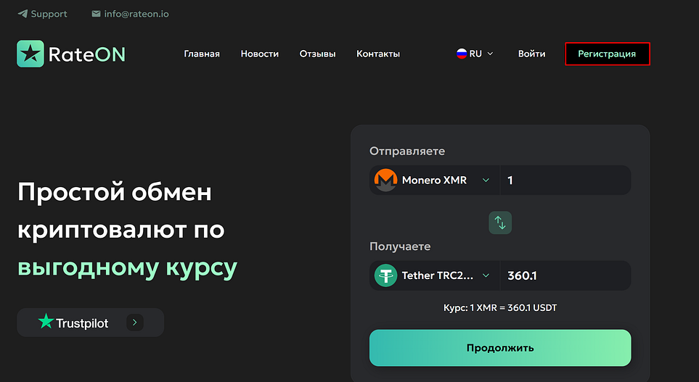Go to the Главная menu item
Screen dimensions: 699x382
tap(202, 54)
